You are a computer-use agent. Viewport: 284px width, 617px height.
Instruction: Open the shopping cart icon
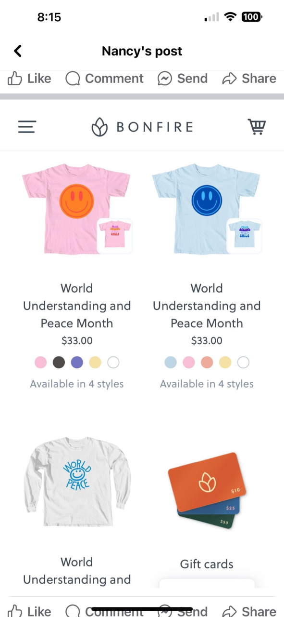point(257,127)
